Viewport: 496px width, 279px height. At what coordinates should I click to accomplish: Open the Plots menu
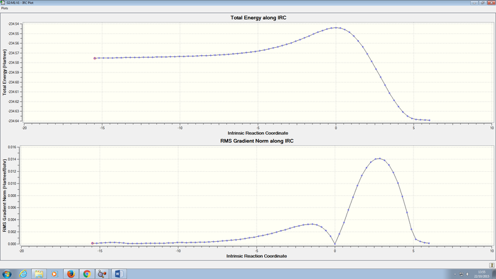click(4, 8)
